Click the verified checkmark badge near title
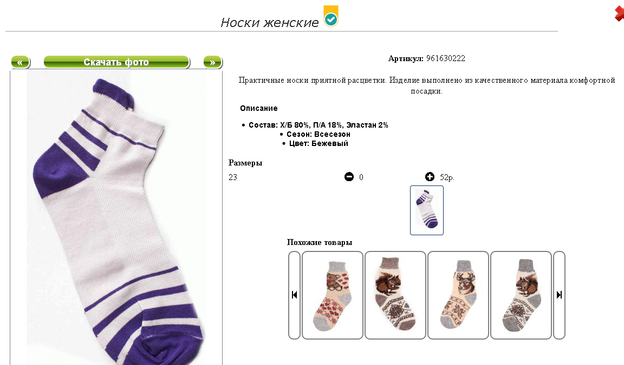 [x=331, y=16]
